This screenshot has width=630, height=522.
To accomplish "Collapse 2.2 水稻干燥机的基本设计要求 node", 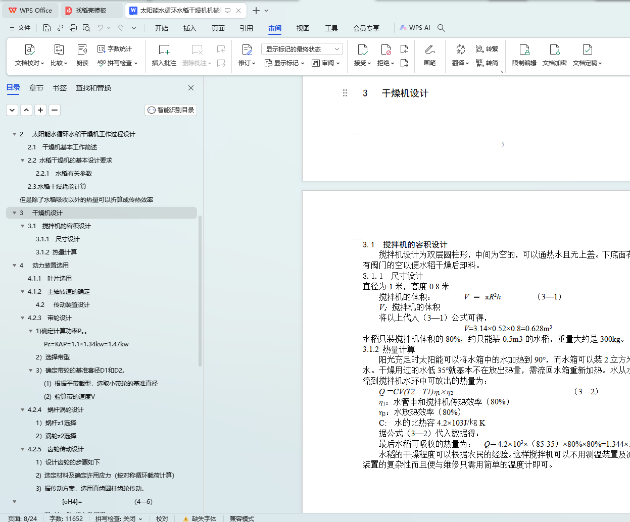I will coord(22,161).
